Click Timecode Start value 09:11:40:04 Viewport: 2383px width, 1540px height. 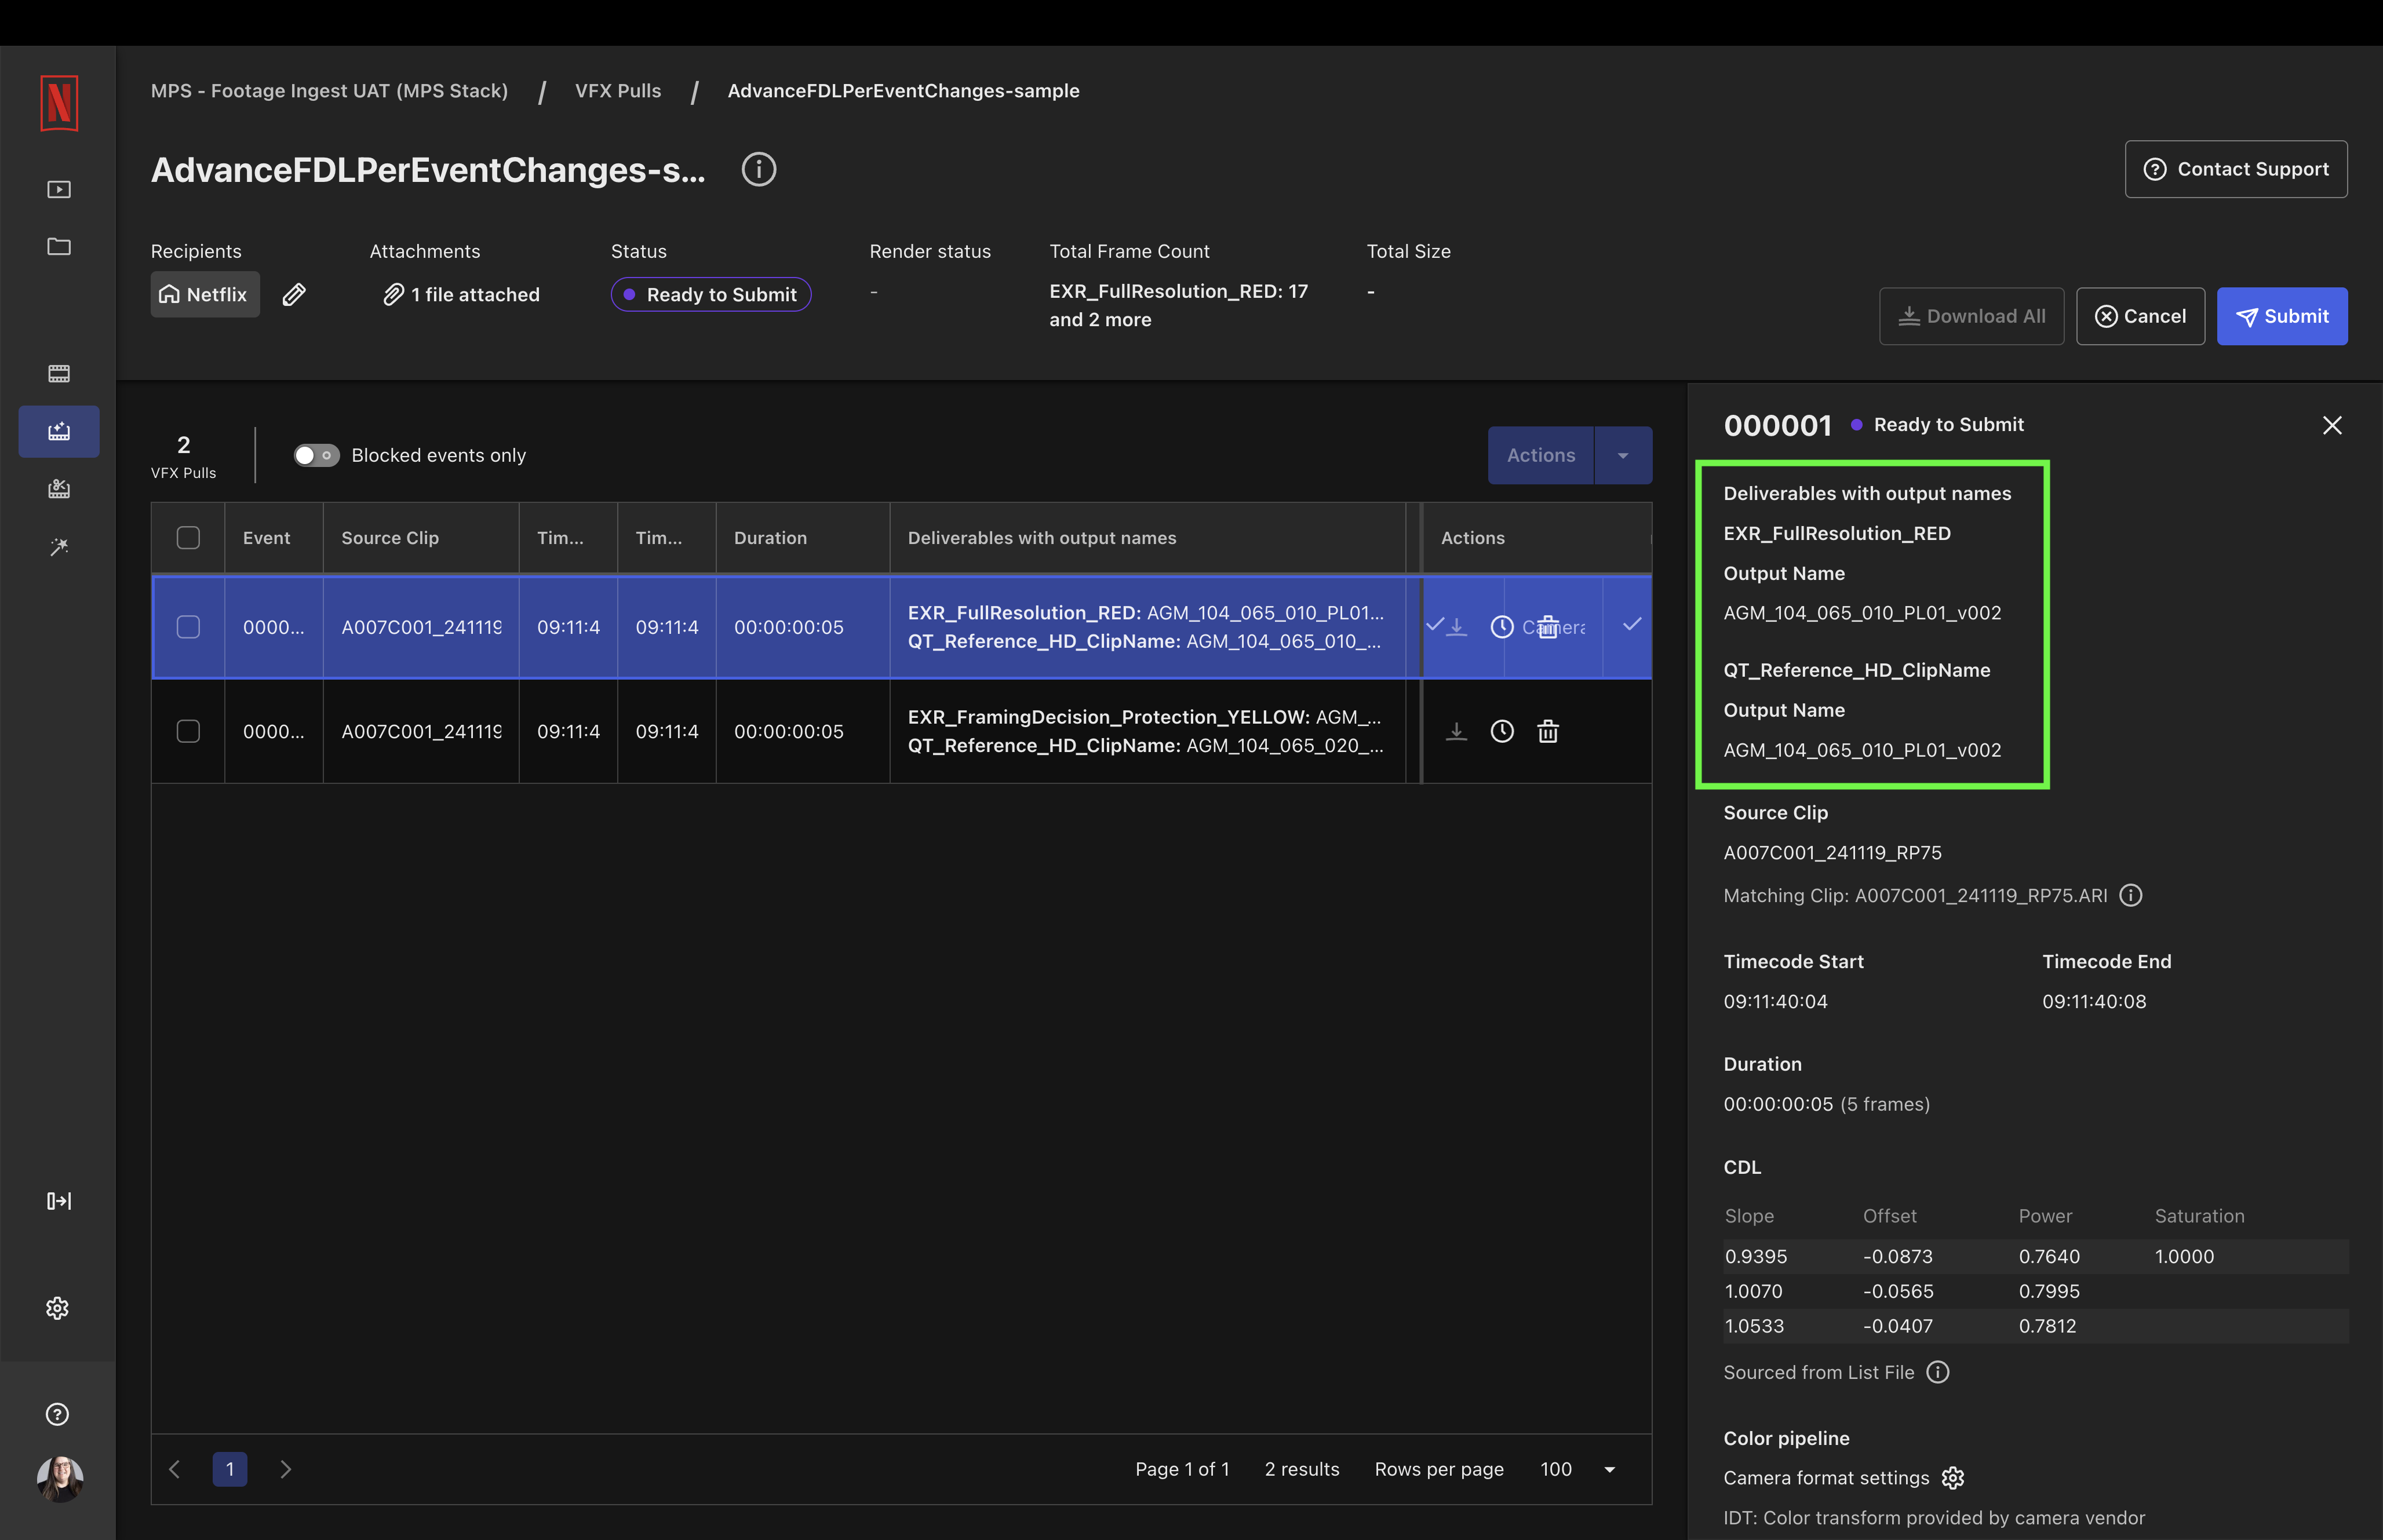point(1775,1001)
